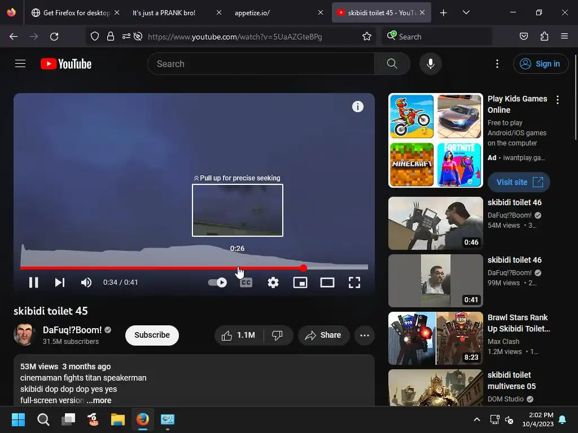This screenshot has width=578, height=433.
Task: Enter full screen mode
Action: (354, 282)
